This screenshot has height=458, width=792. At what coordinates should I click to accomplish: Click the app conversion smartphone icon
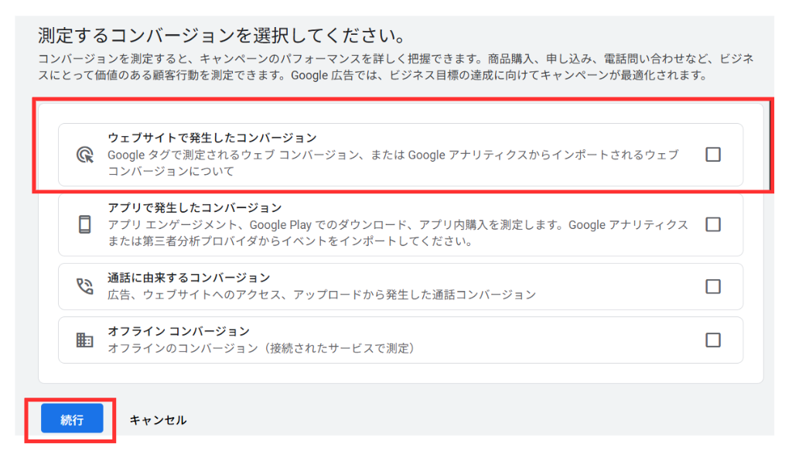click(85, 224)
